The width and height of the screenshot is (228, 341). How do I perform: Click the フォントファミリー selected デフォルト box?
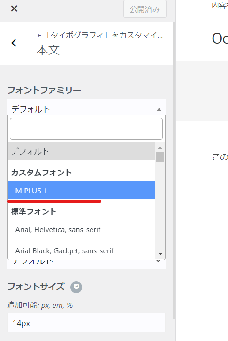coord(86,108)
